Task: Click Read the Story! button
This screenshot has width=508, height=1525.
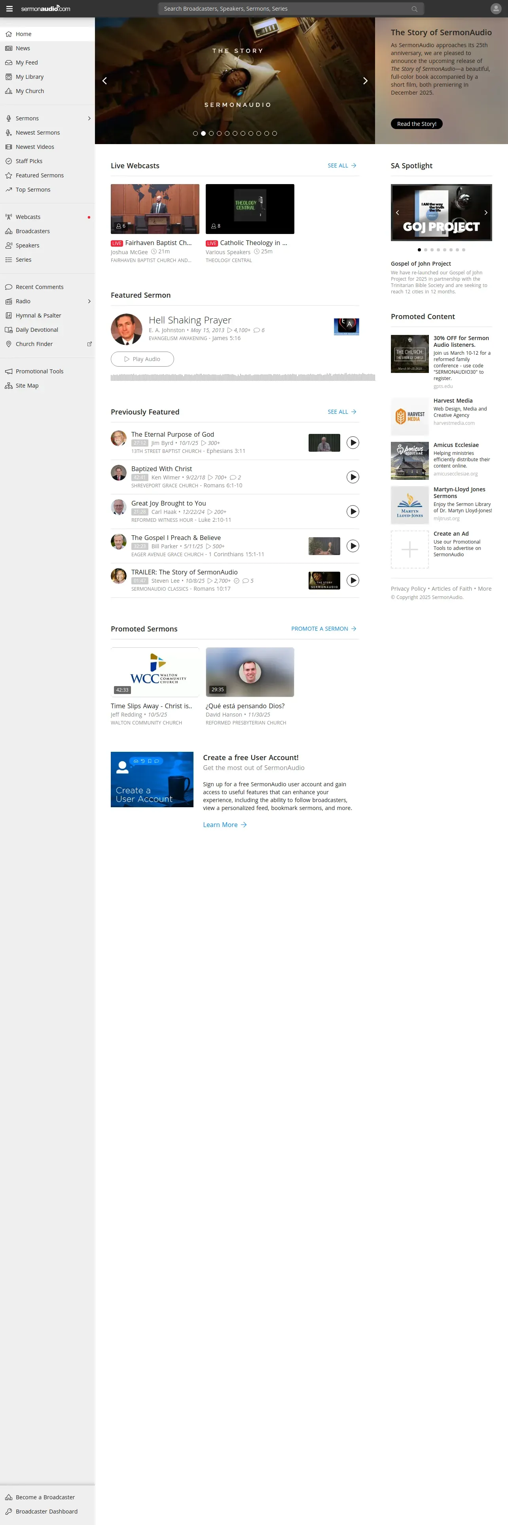Action: pyautogui.click(x=416, y=124)
